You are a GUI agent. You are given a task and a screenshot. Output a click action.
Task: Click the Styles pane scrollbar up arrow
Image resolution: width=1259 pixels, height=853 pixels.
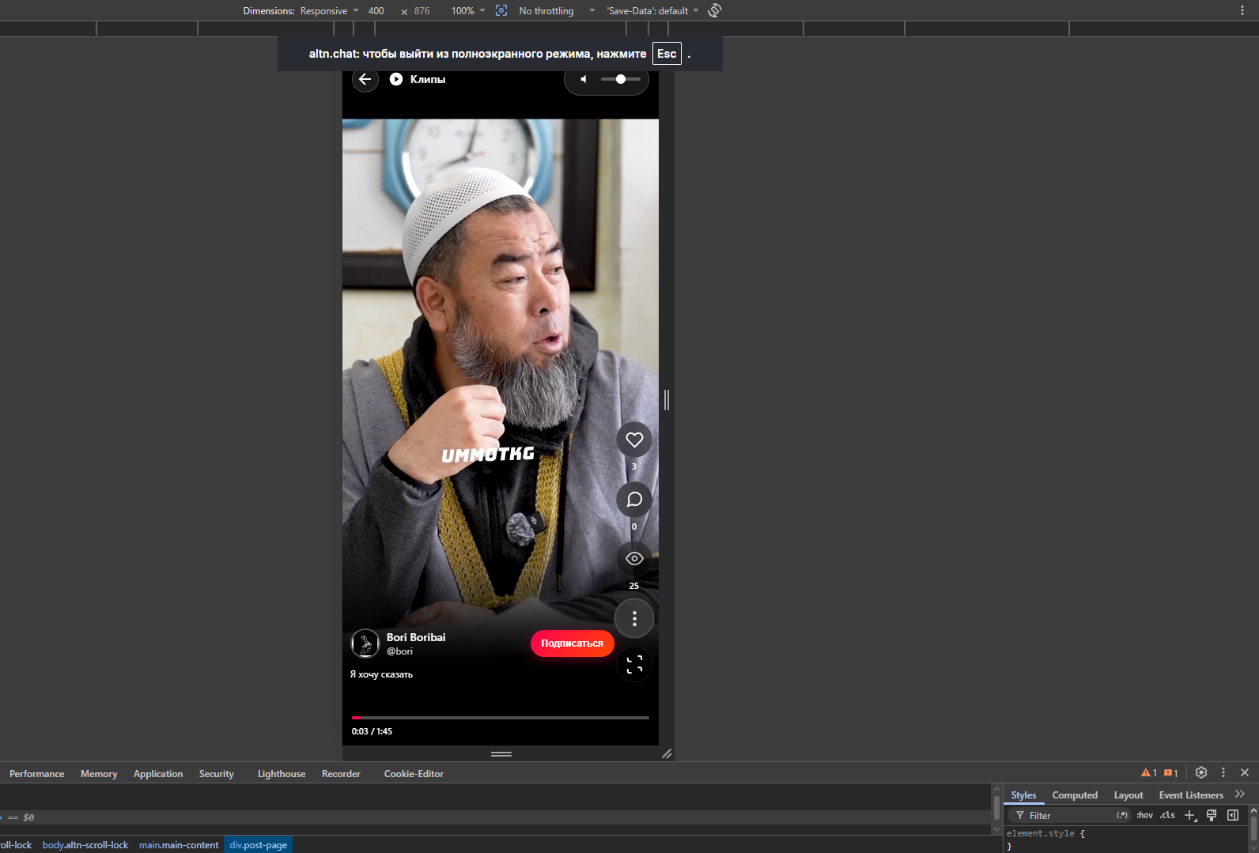pos(1253,811)
